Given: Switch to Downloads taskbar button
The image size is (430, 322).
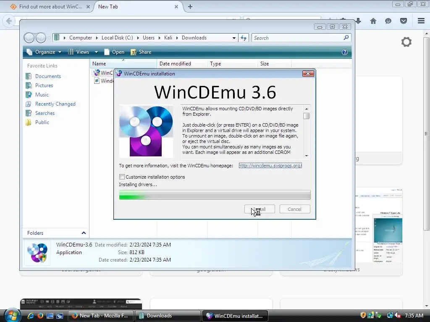Looking at the screenshot, I should (x=168, y=316).
